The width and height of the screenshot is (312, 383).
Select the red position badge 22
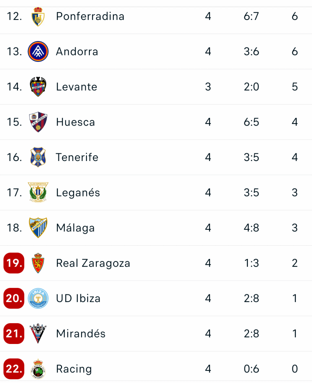[x=14, y=369]
